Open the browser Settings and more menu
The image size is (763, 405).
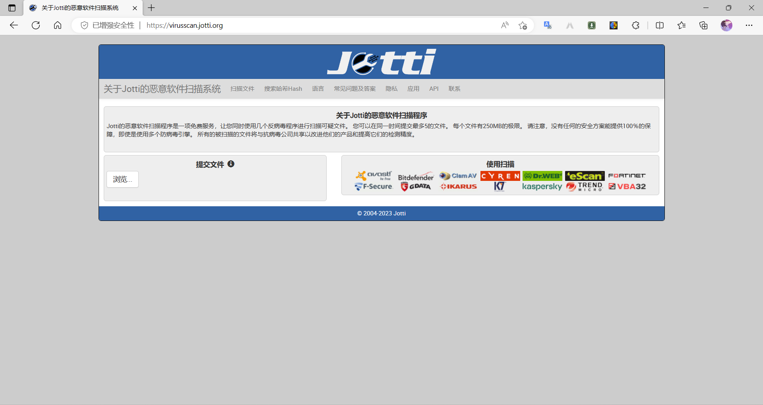(749, 25)
